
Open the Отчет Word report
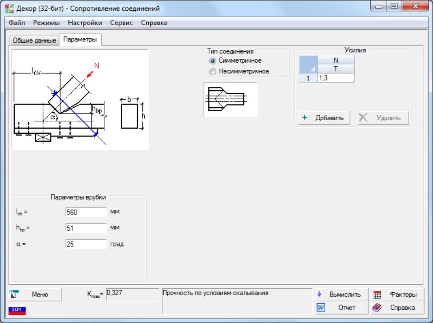pos(341,308)
